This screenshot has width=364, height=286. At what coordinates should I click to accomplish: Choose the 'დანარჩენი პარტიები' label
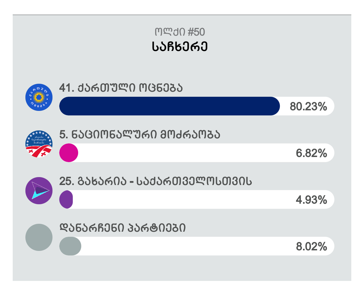(122, 228)
